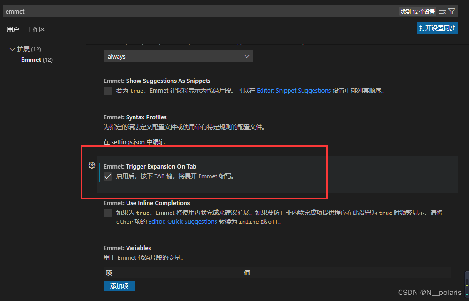Open Editor: Snippet Suggestions link
The height and width of the screenshot is (301, 469).
tap(294, 90)
